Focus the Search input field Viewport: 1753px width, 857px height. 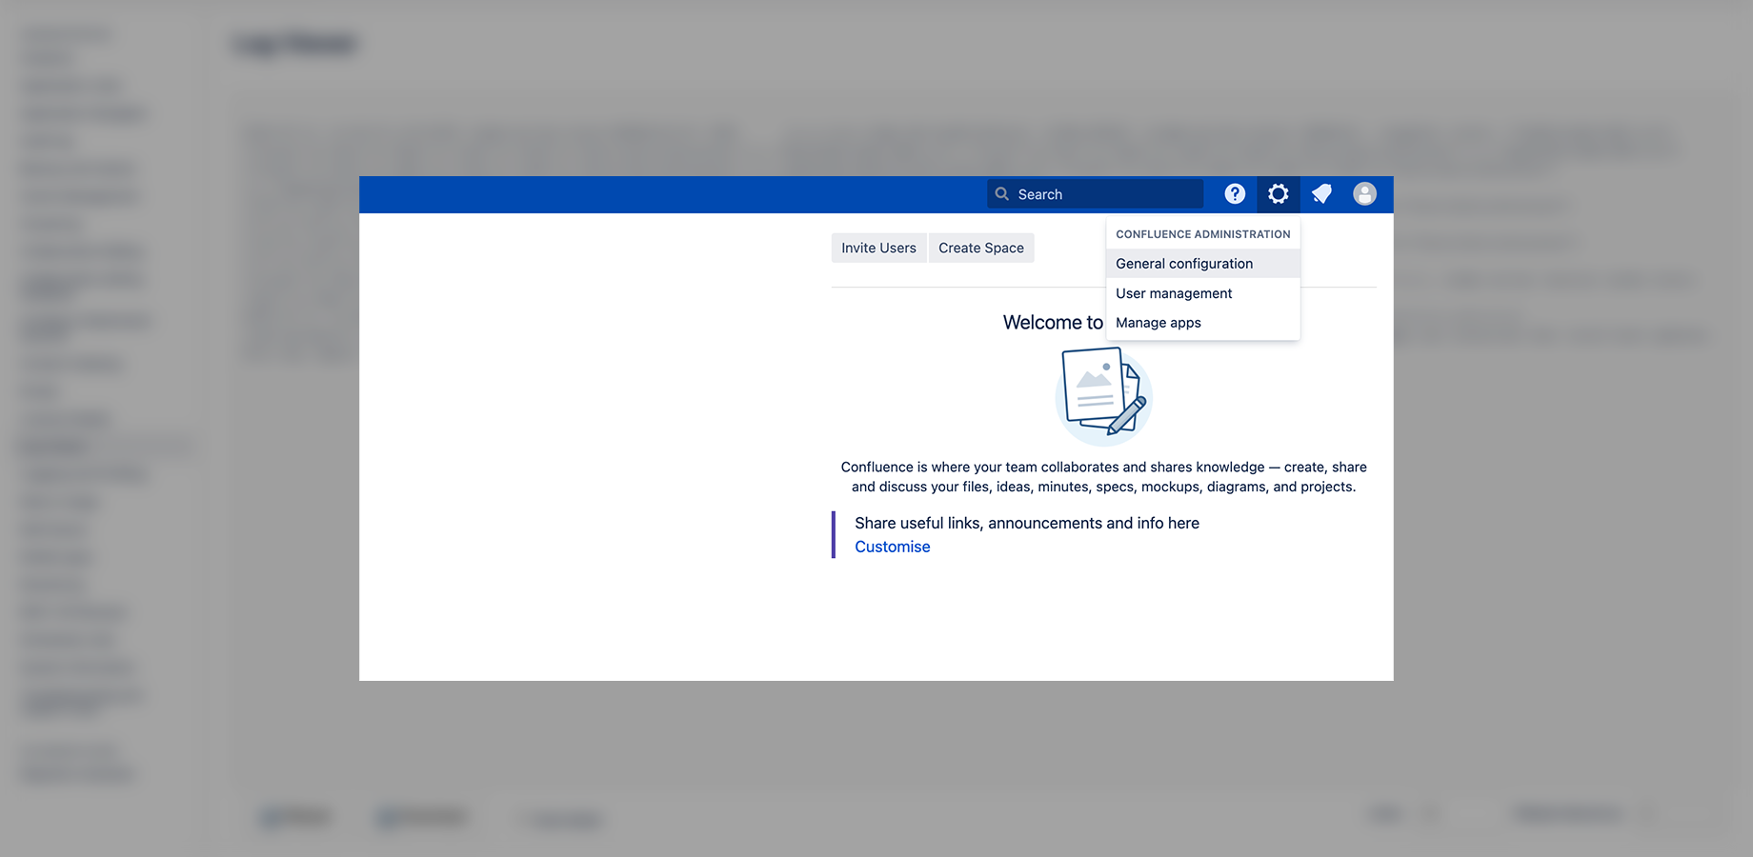pyautogui.click(x=1096, y=194)
